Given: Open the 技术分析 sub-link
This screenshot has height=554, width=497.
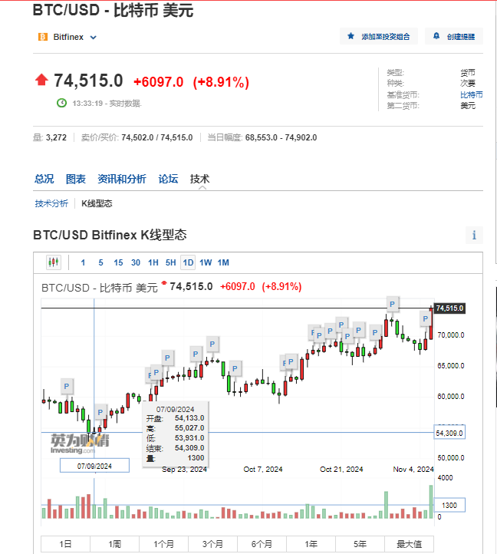Looking at the screenshot, I should pos(51,203).
